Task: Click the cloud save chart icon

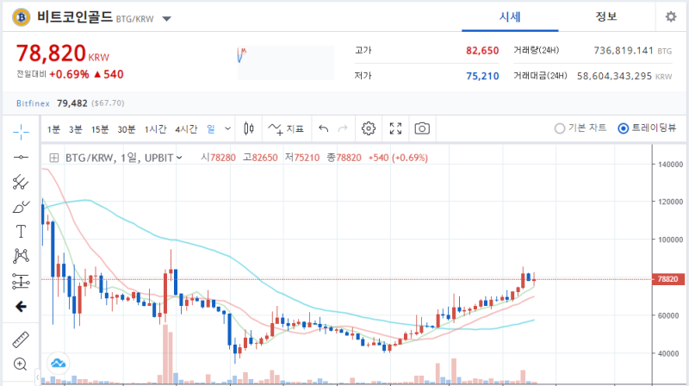Action: tap(58, 363)
